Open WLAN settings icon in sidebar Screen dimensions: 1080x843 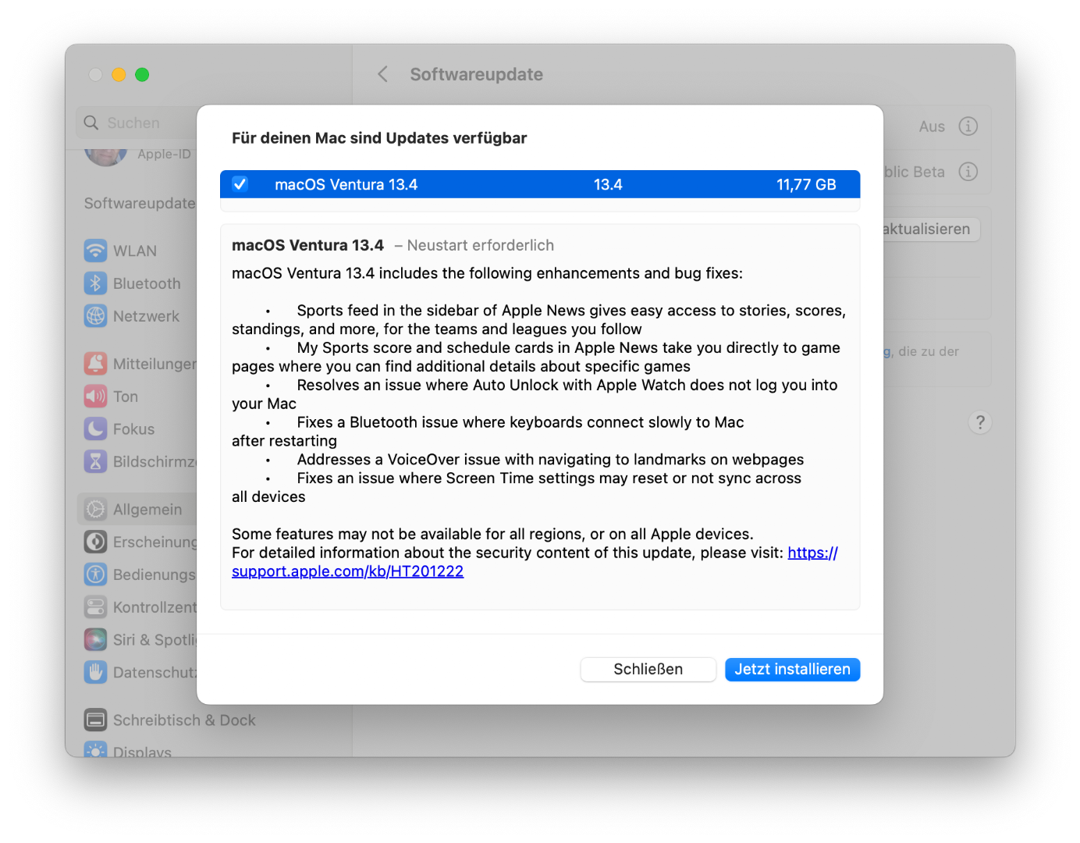click(95, 251)
